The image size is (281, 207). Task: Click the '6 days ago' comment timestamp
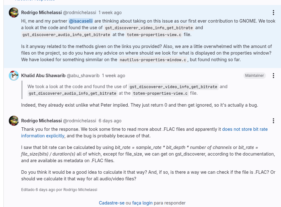tap(110, 121)
